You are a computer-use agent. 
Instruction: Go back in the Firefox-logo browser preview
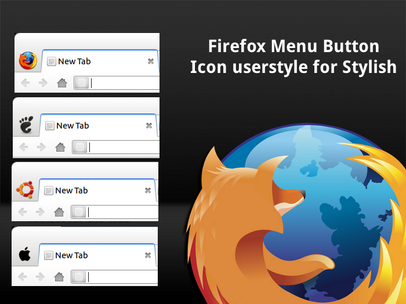tap(26, 83)
